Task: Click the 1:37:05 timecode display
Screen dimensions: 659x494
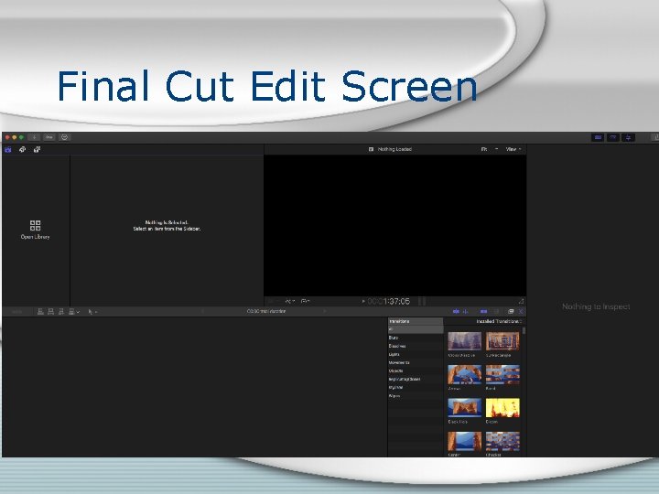Action: click(389, 301)
